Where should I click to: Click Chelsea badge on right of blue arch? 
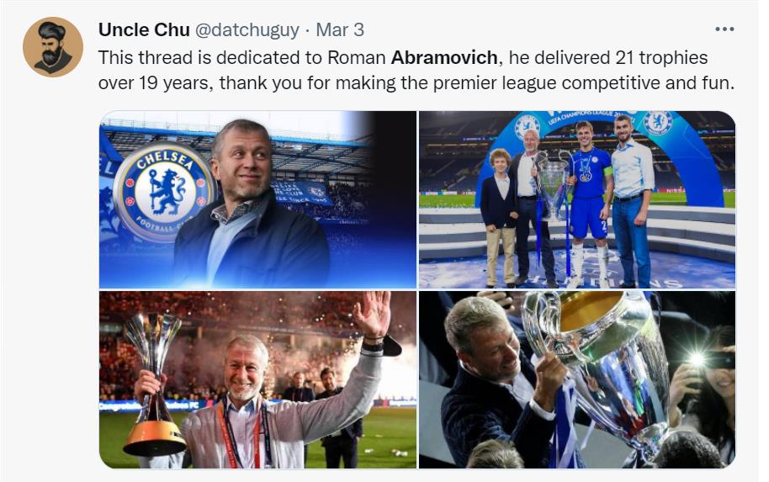[x=657, y=123]
